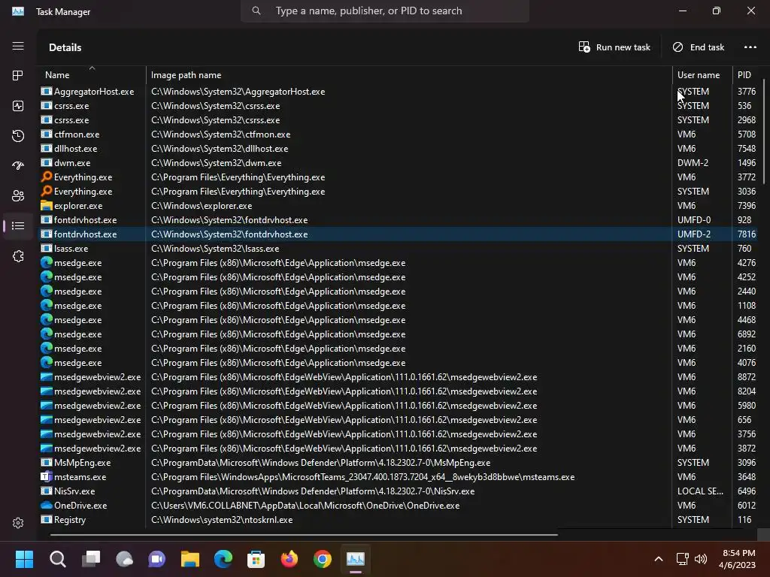Select the Registry process row
The image size is (770, 577).
[x=400, y=519]
